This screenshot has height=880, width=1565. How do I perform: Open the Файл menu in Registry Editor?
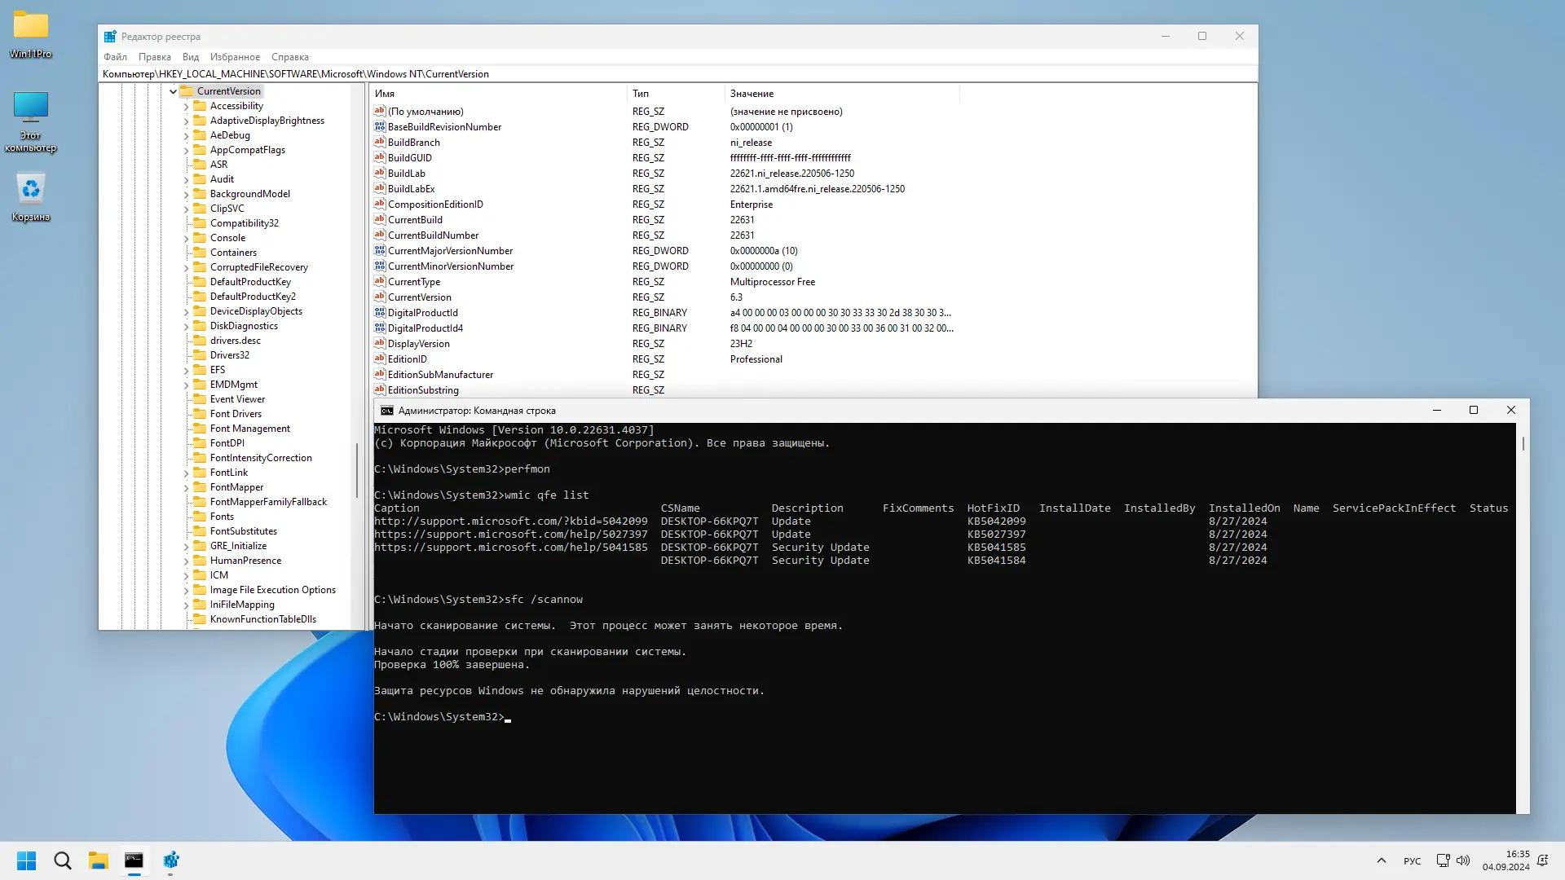115,57
